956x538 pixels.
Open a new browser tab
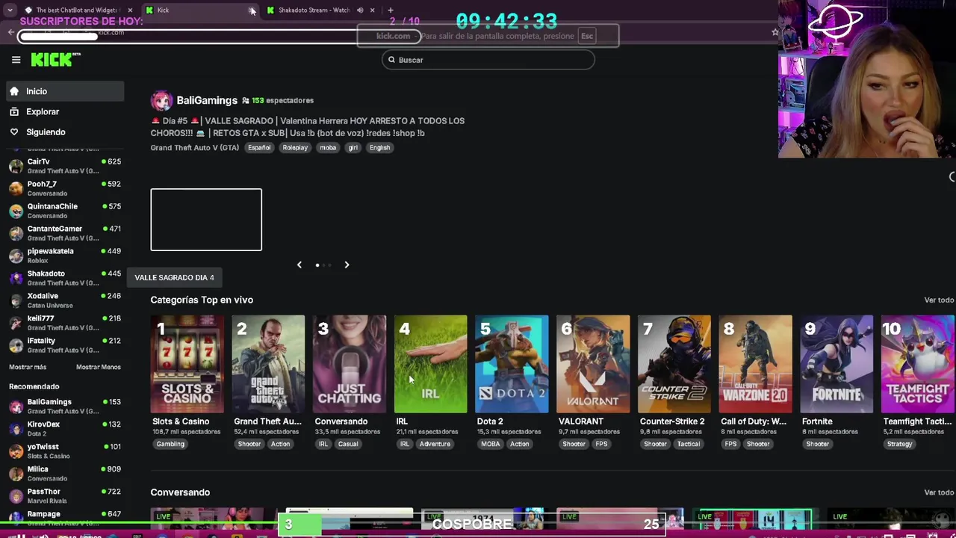pyautogui.click(x=390, y=10)
